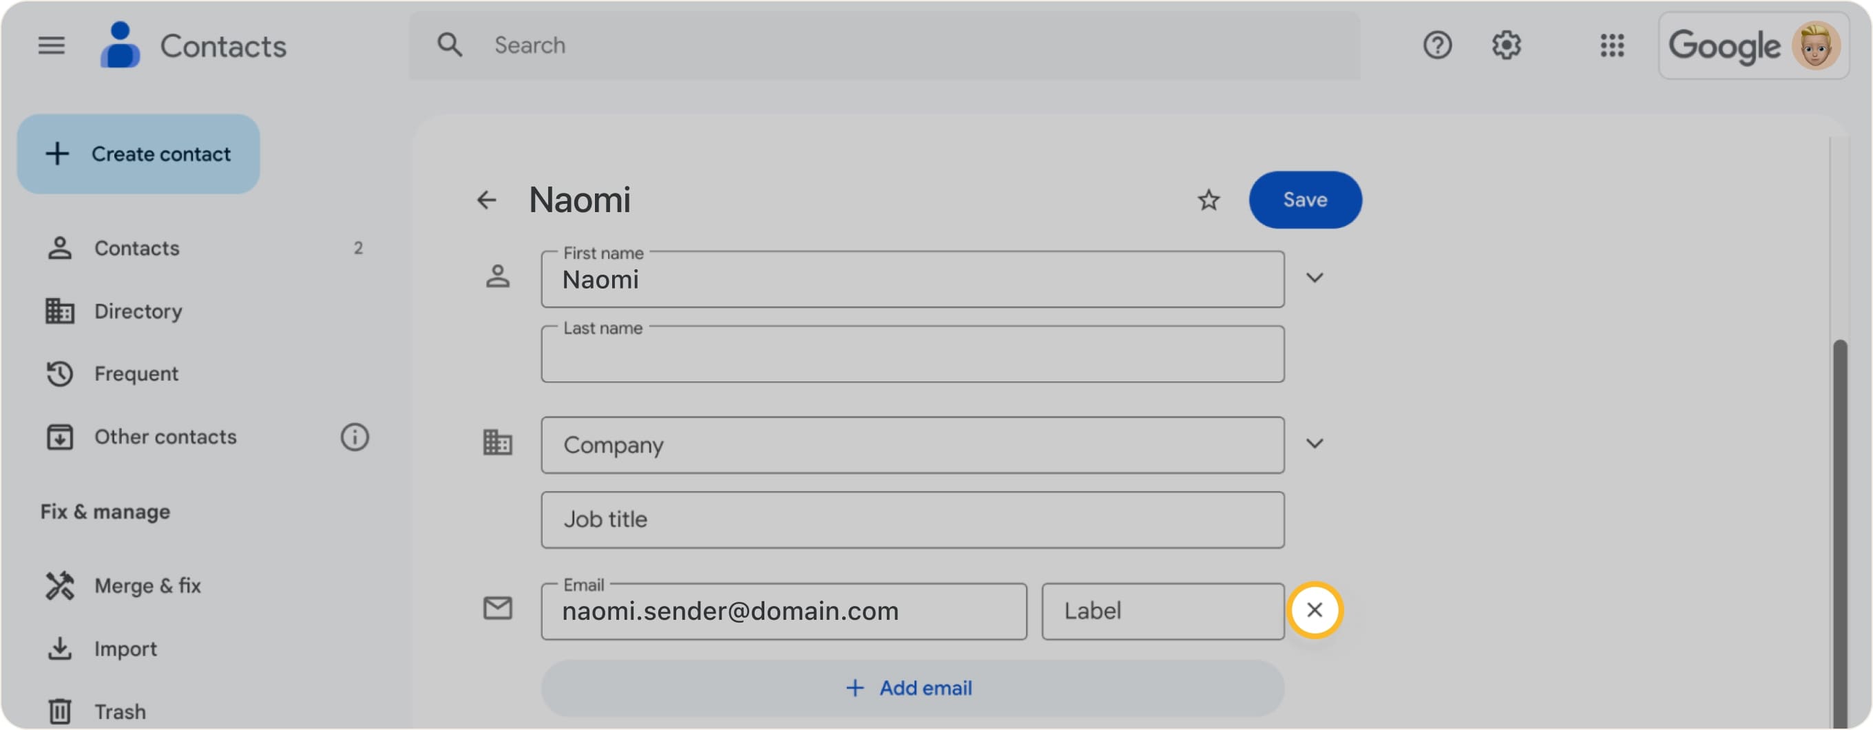Screen dimensions: 1873x730
Task: Expand additional name fields chevron
Action: pyautogui.click(x=1314, y=278)
